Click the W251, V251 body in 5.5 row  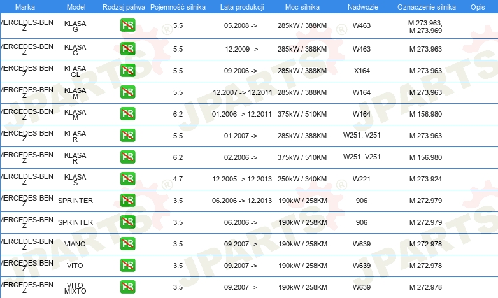[x=362, y=135]
